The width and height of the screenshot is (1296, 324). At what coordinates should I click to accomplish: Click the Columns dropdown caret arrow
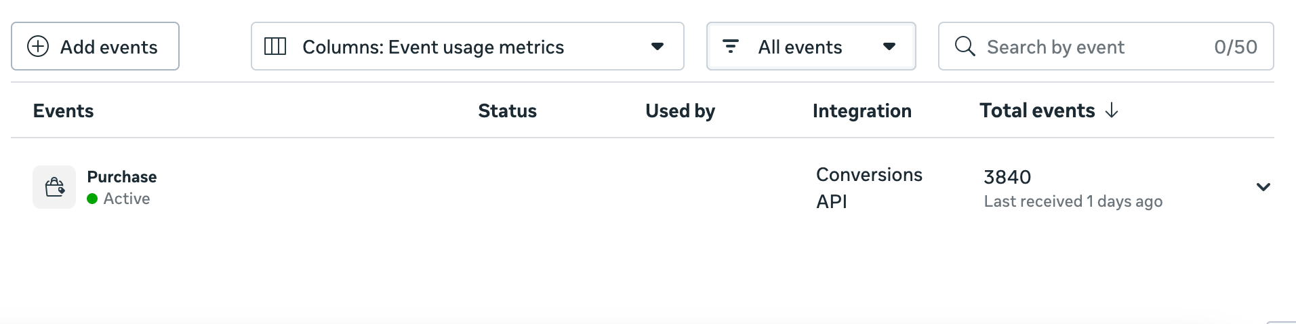pyautogui.click(x=657, y=46)
